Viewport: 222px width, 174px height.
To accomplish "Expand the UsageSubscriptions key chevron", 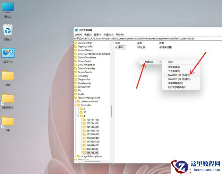I will (x=75, y=156).
